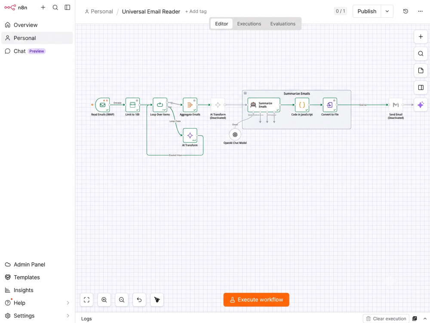This screenshot has height=323, width=430.
Task: Select the Limit to 100 node
Action: pyautogui.click(x=132, y=105)
